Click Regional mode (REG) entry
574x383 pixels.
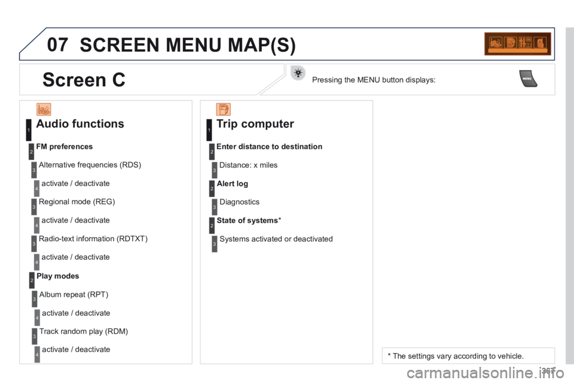click(x=77, y=202)
